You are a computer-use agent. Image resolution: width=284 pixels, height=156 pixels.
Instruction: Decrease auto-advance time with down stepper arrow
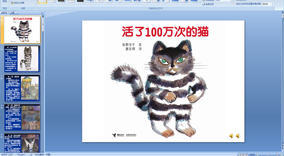[272, 5]
